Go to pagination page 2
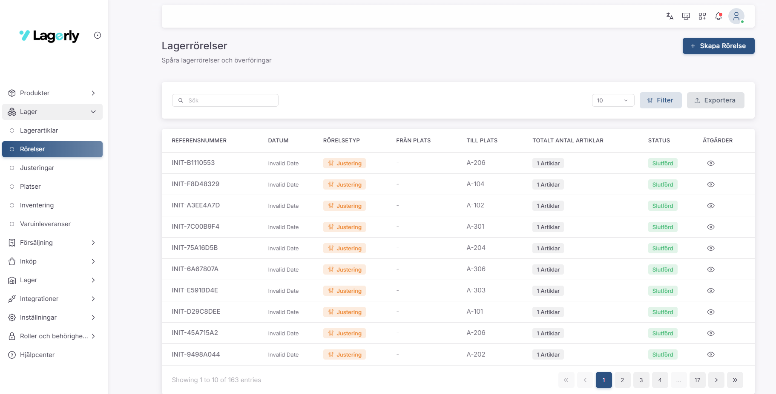Image resolution: width=776 pixels, height=394 pixels. [x=622, y=380]
